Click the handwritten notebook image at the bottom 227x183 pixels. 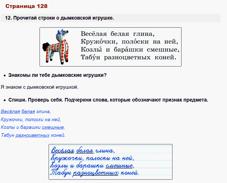(110, 162)
